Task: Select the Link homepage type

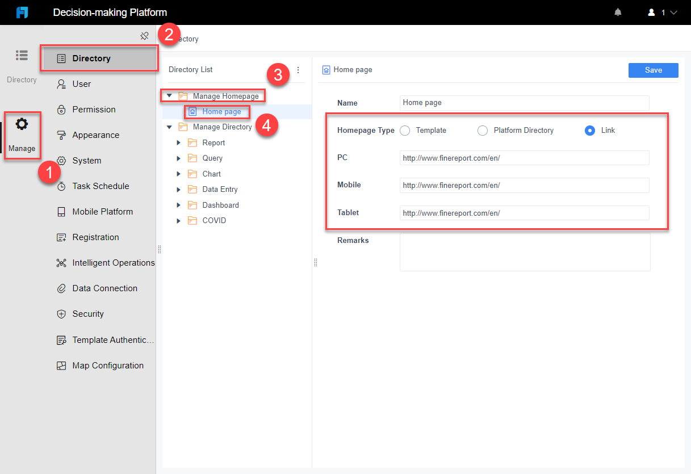Action: pos(589,130)
